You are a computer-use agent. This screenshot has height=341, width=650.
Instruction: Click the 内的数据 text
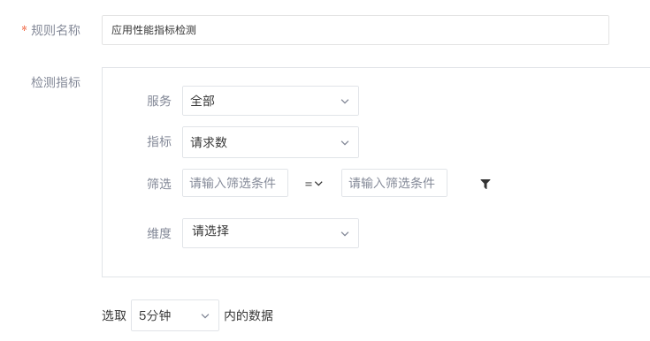click(249, 315)
